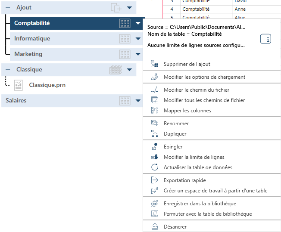
Task: Click 'Aucune limite de lignes sources' text
Action: tap(196, 45)
